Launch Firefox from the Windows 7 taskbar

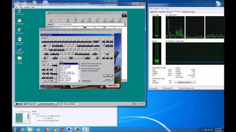46,129
